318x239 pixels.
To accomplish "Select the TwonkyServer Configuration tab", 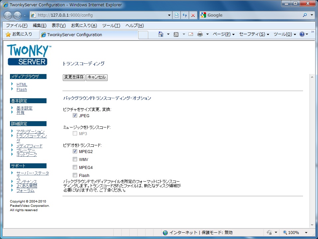I will (89, 35).
